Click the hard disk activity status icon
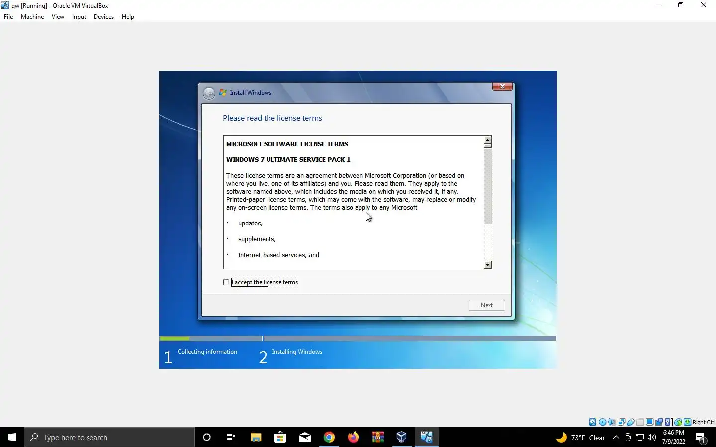The height and width of the screenshot is (447, 716). pos(593,422)
